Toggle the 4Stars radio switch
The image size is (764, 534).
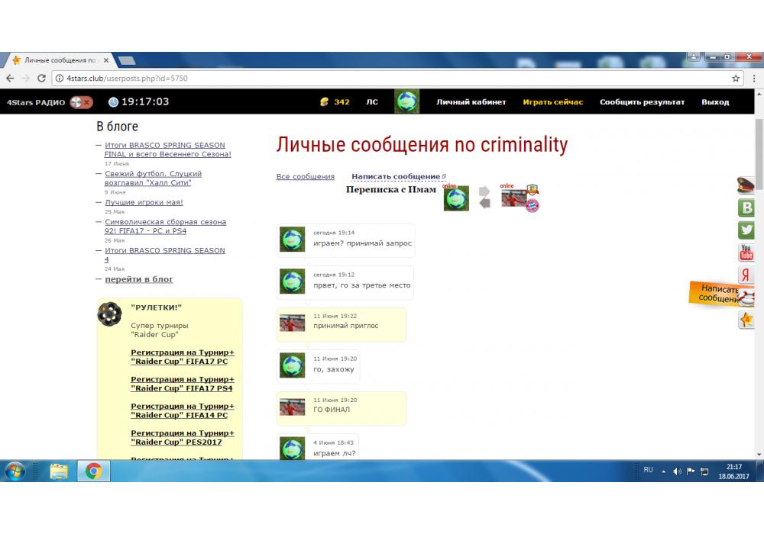click(x=81, y=102)
